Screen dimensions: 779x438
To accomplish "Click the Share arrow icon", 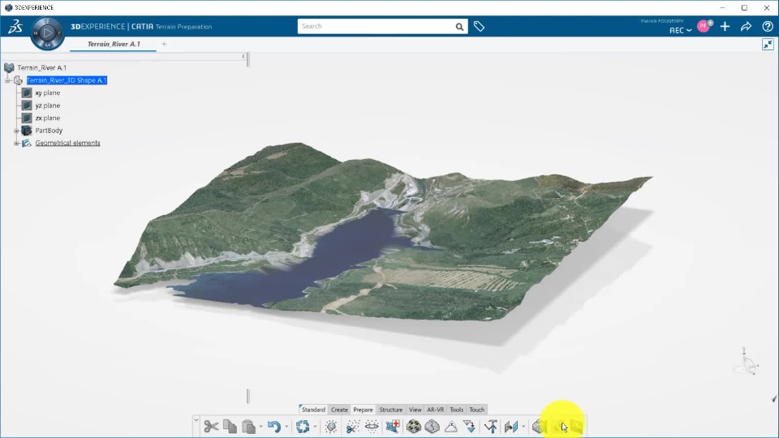I will click(x=746, y=26).
